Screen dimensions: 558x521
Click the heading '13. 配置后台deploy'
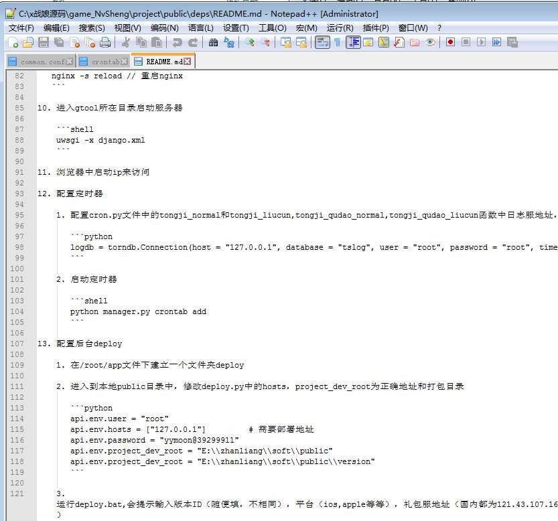(x=80, y=344)
